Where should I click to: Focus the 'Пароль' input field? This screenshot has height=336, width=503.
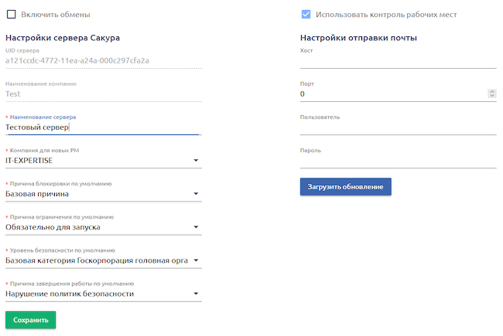pyautogui.click(x=398, y=161)
